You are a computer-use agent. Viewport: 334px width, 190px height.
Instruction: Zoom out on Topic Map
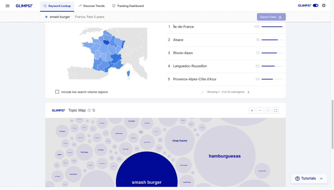tap(260, 110)
